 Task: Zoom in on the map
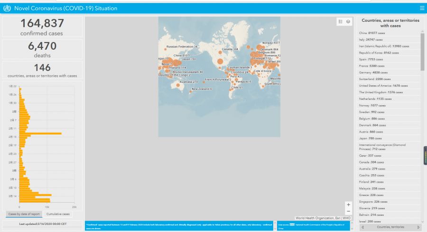tap(348, 205)
